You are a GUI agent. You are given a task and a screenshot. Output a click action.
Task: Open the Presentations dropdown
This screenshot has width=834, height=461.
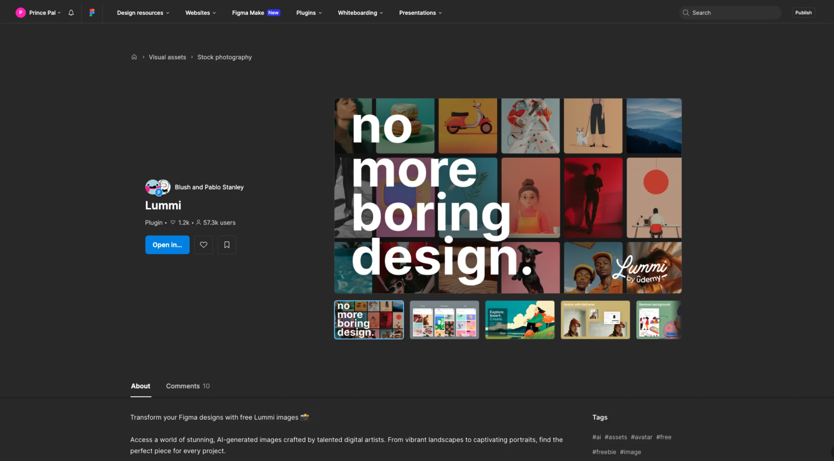point(420,13)
